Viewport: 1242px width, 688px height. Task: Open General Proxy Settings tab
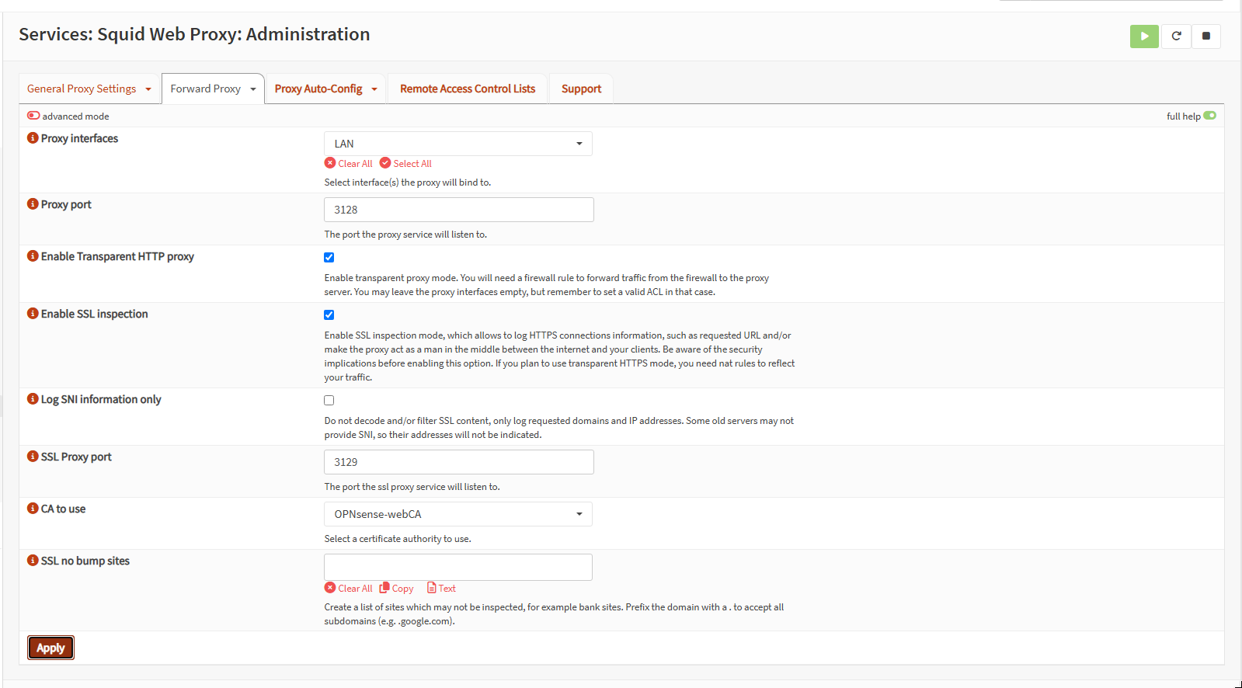[x=82, y=89]
